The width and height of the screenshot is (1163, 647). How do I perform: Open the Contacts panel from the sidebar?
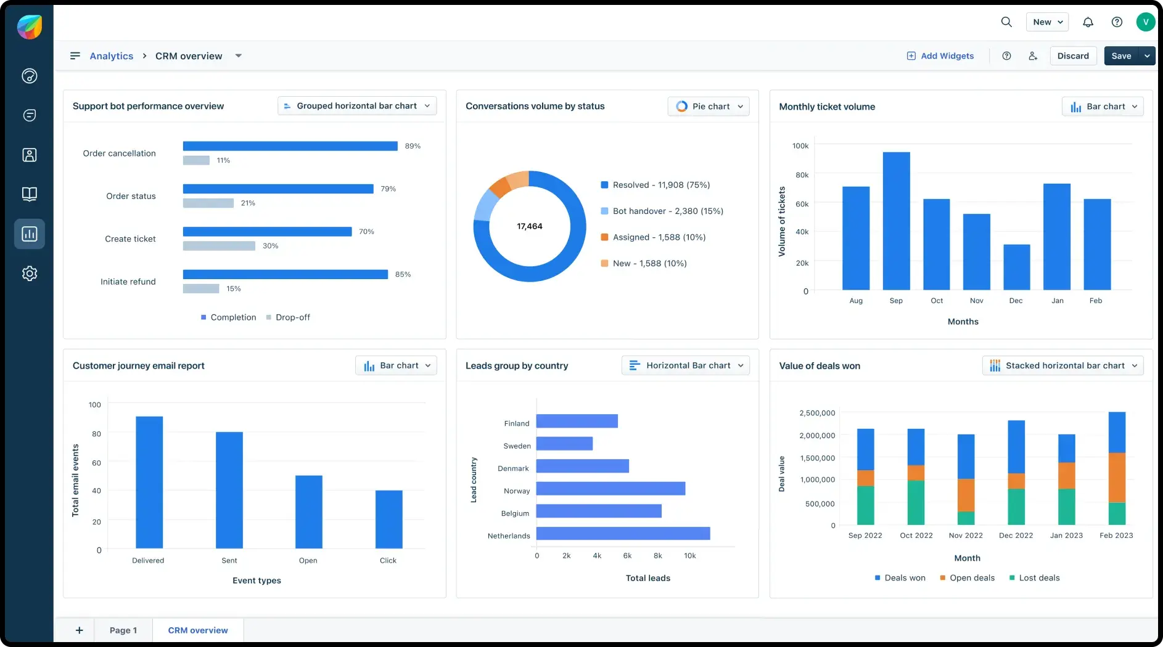click(x=29, y=155)
